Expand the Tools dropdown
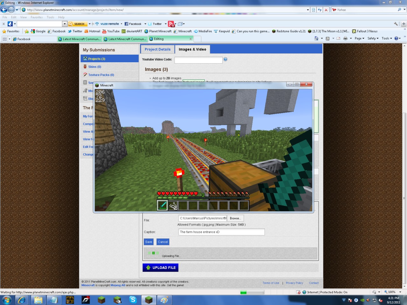The image size is (407, 305). [387, 38]
